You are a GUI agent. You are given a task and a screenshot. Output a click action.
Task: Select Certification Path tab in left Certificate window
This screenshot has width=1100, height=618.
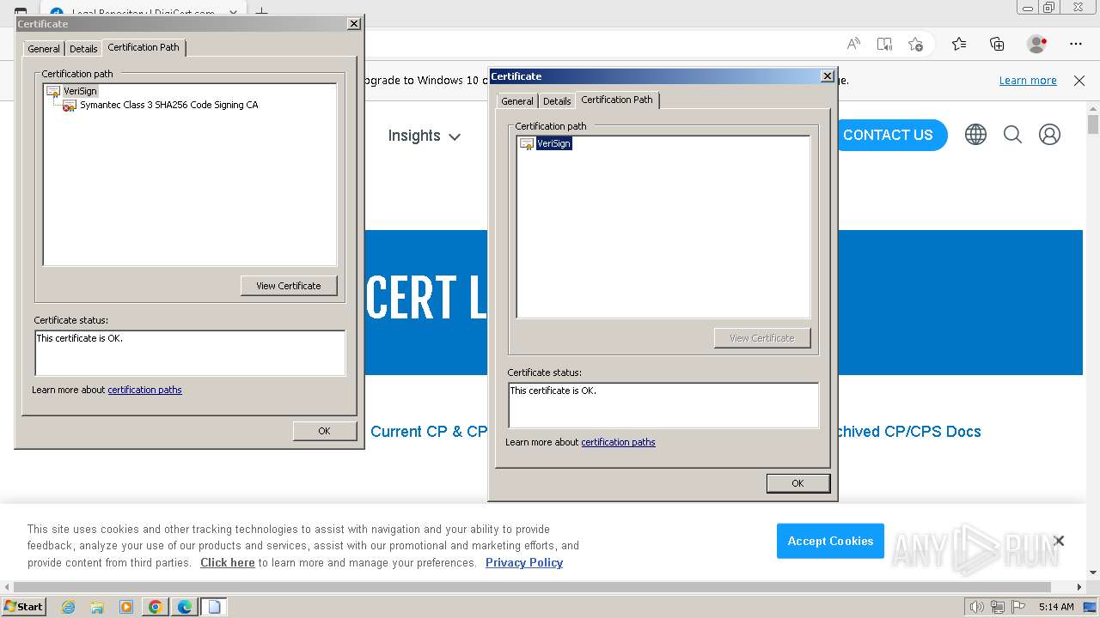144,47
